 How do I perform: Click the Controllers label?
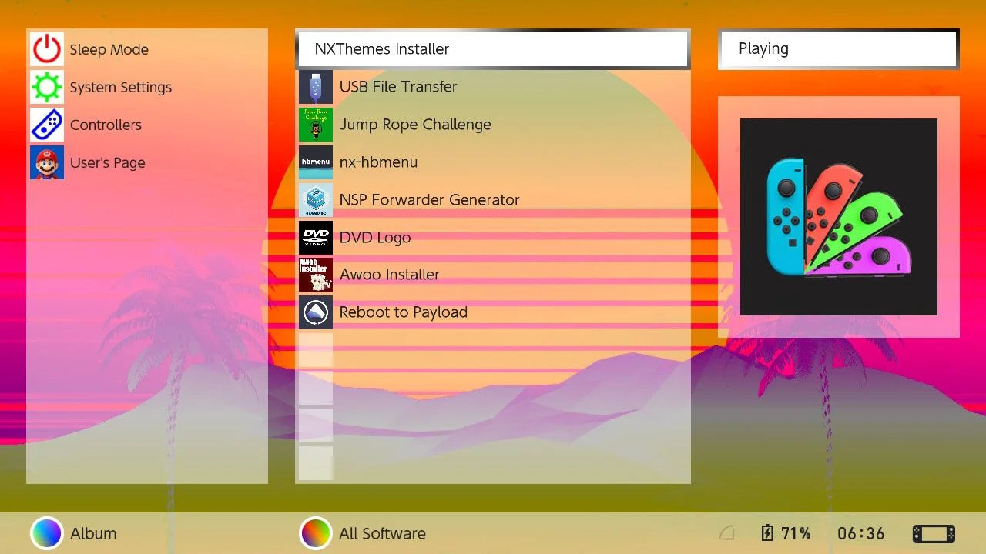click(x=106, y=125)
